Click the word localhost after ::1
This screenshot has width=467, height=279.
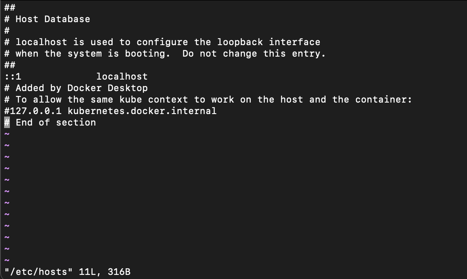(x=122, y=77)
